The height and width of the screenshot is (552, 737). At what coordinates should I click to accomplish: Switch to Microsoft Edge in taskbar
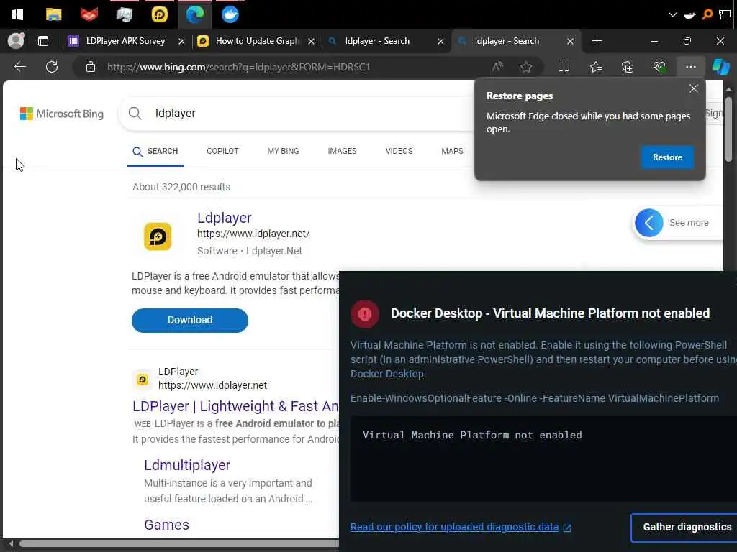(194, 14)
